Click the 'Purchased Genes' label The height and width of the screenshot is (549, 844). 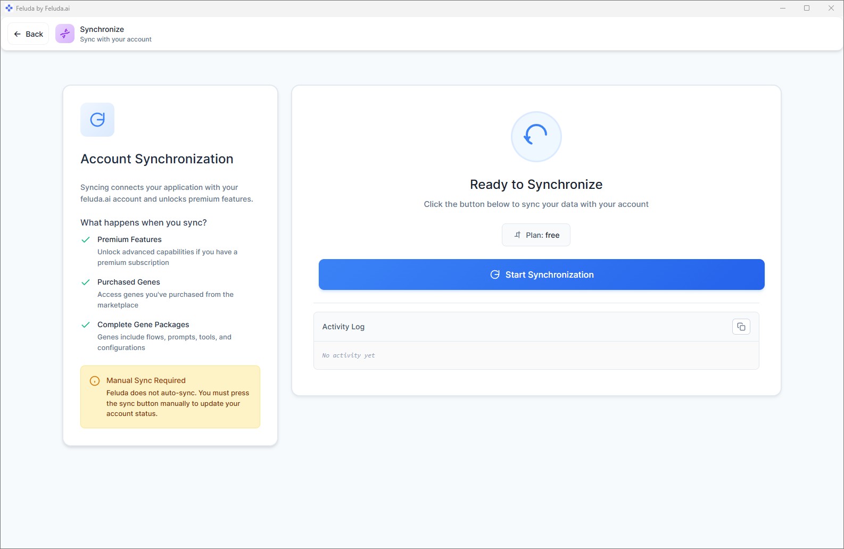[x=129, y=282]
